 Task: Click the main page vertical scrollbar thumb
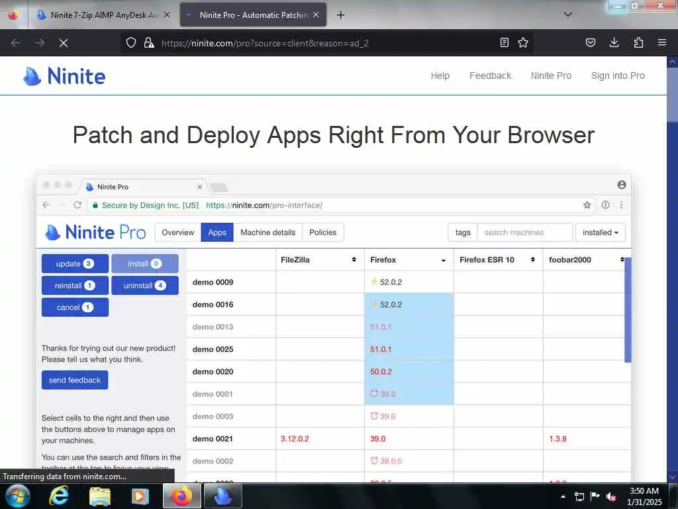tap(673, 93)
